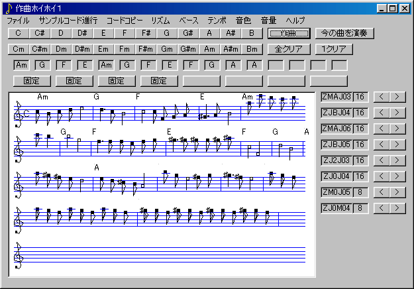414x289 pixels.
Task: Select the first chord slot showing Am
Action: click(x=22, y=65)
